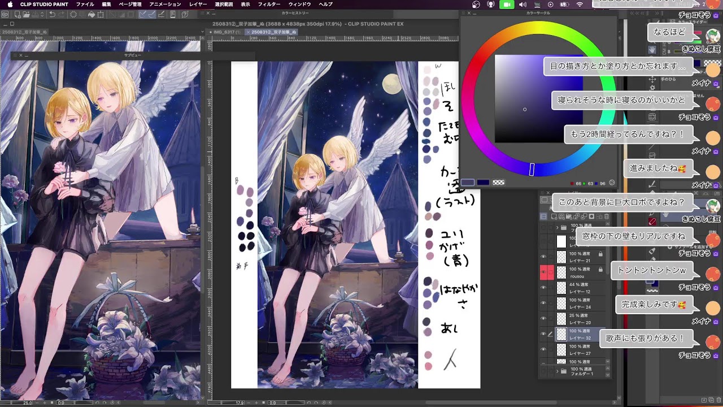Select the main color swatch in color circle panel
The image size is (723, 407).
[468, 183]
